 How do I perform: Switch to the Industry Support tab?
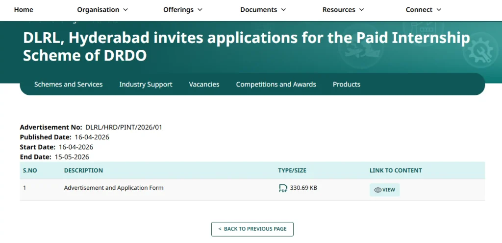coord(146,85)
